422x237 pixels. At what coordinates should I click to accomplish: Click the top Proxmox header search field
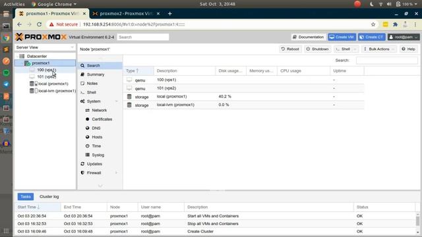143,37
